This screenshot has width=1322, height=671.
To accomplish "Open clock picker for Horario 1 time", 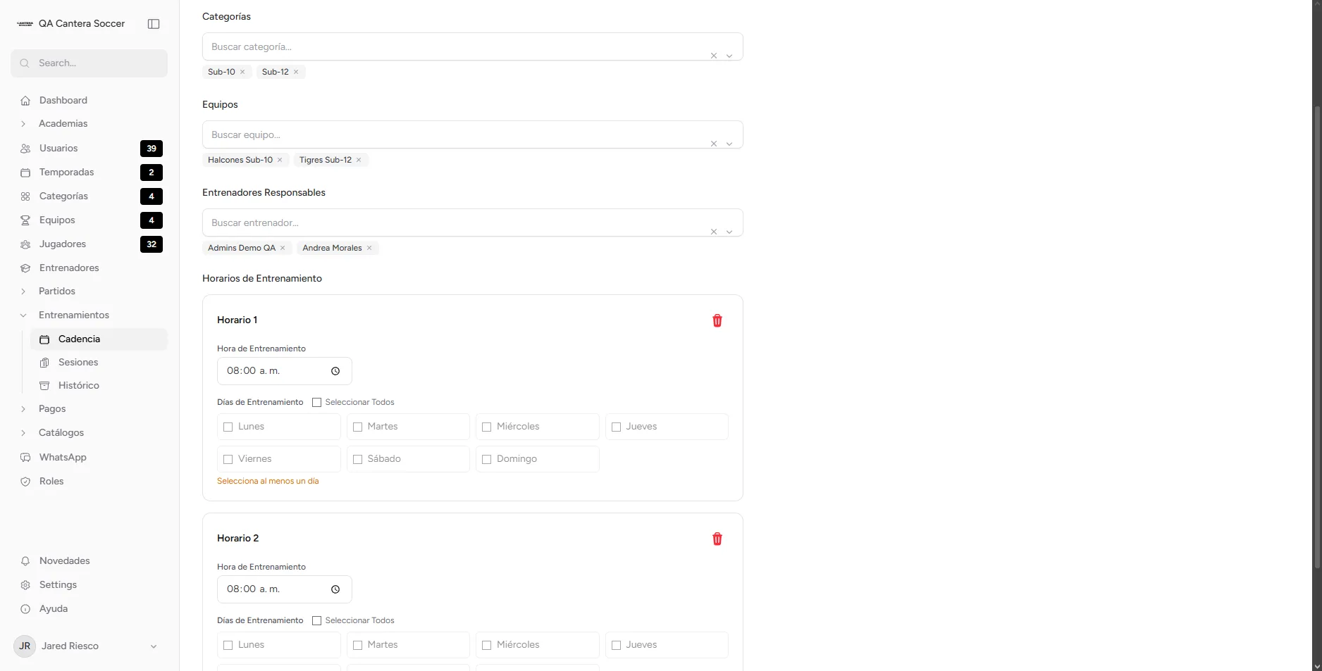I will coord(335,371).
